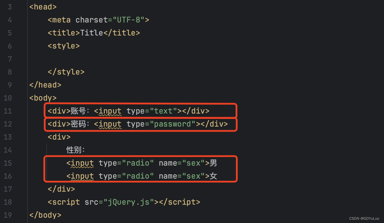
Task: Click the opening <div> on line 13
Action: tap(59, 137)
